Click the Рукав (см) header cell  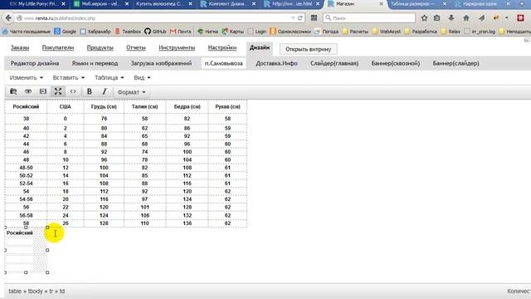pos(227,106)
